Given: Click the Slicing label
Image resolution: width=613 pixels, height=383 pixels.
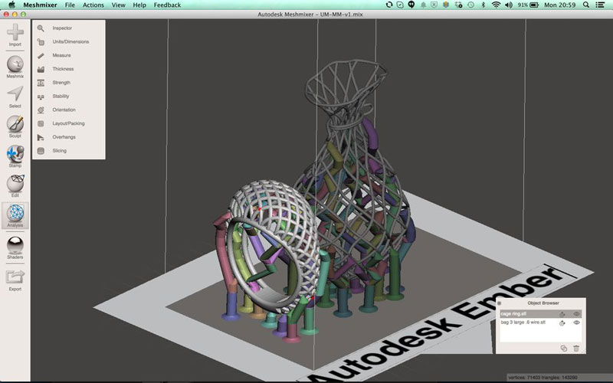Looking at the screenshot, I should (60, 151).
